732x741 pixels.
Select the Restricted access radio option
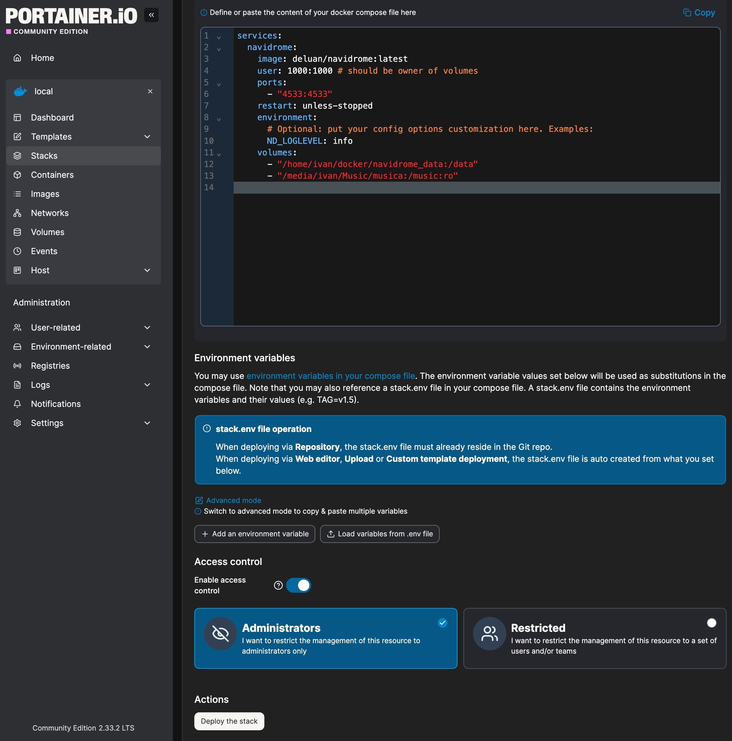[711, 623]
